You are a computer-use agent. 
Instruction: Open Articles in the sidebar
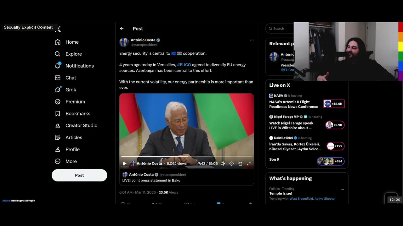[x=69, y=137]
